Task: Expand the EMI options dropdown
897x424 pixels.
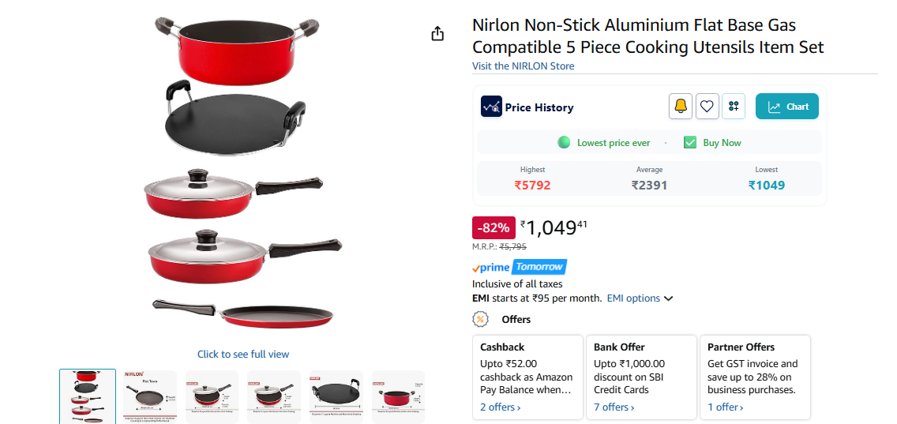Action: pyautogui.click(x=640, y=298)
